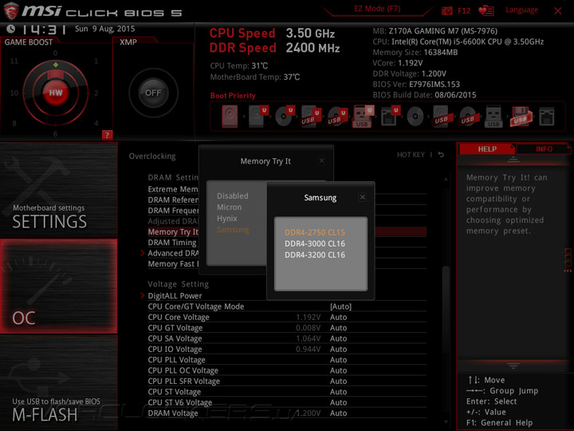Choose Samsung in Memory Try It list
This screenshot has height=431, width=574.
(x=233, y=230)
